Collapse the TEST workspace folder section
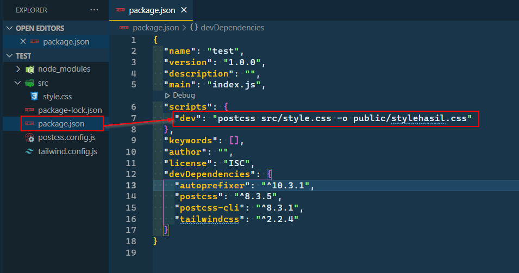519x273 pixels. [9, 56]
